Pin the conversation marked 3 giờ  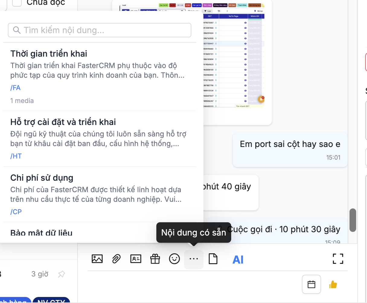[62, 274]
